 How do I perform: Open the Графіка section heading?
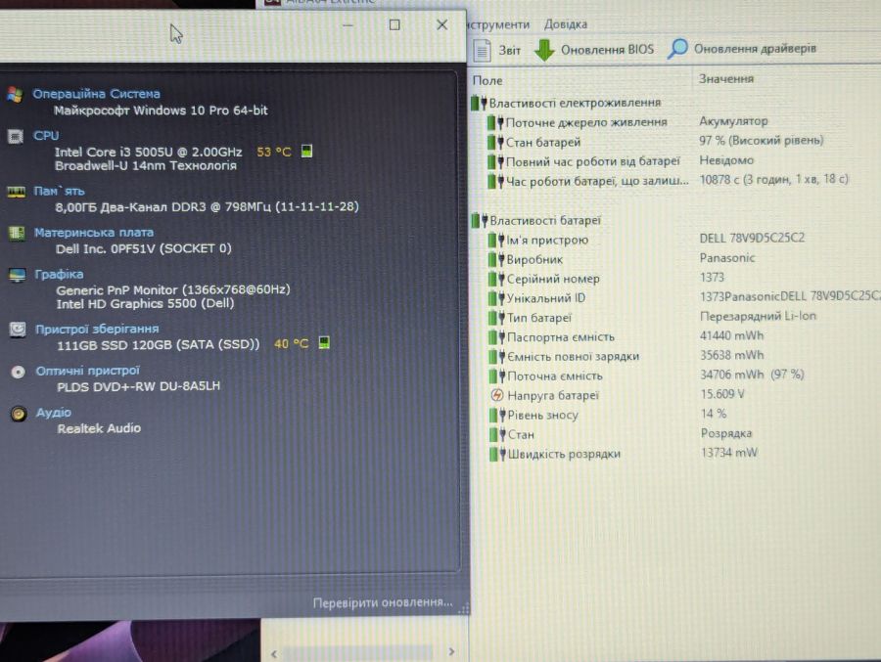point(59,274)
